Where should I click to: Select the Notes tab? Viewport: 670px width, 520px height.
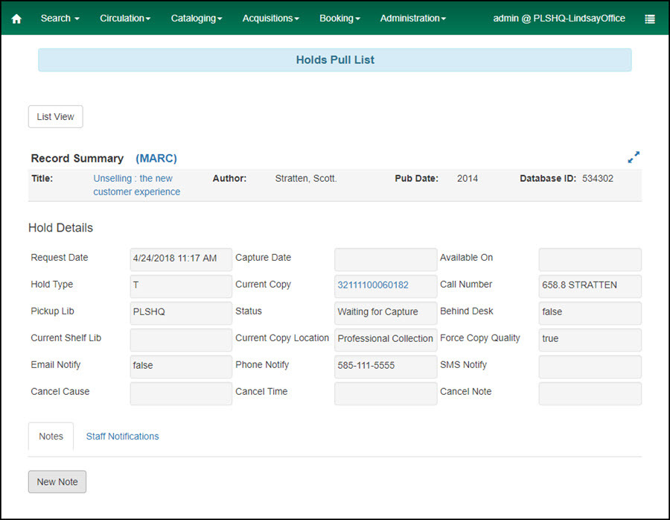[51, 436]
